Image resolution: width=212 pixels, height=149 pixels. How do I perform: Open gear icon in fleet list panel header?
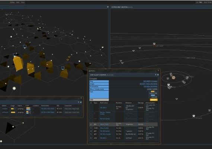point(81,103)
